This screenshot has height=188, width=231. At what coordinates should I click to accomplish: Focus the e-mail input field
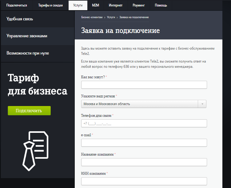coord(144,143)
